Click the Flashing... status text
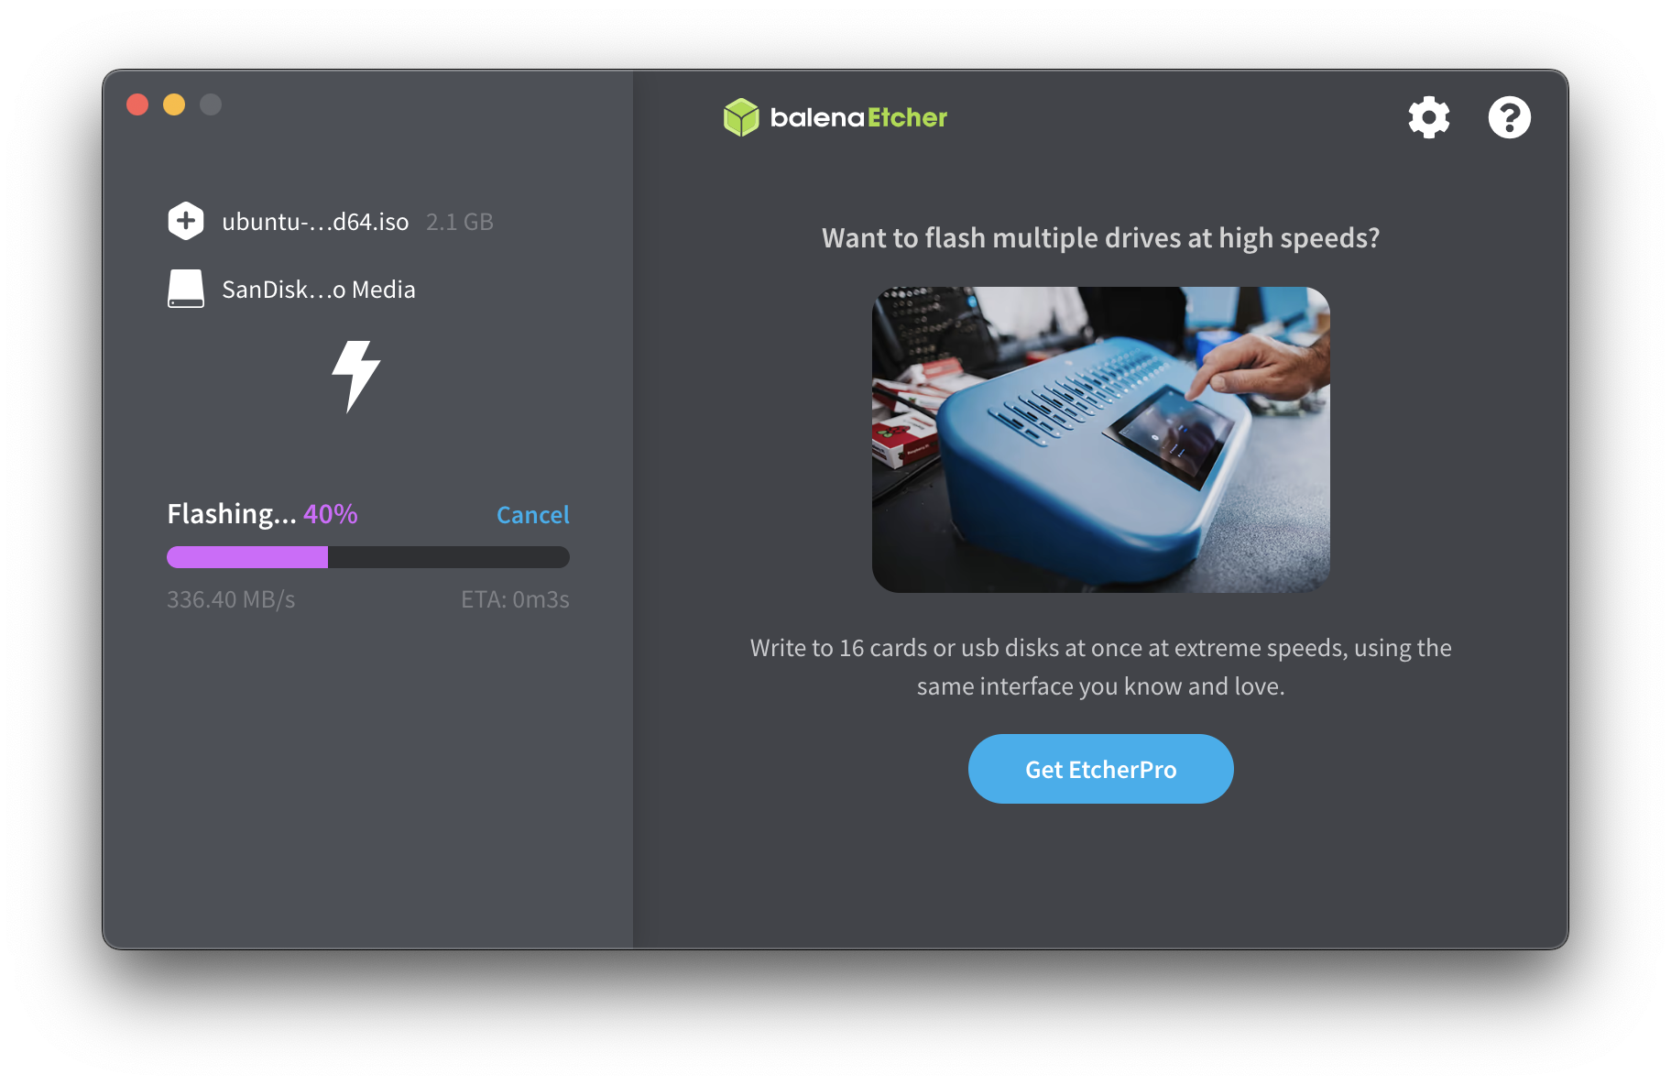 [232, 514]
